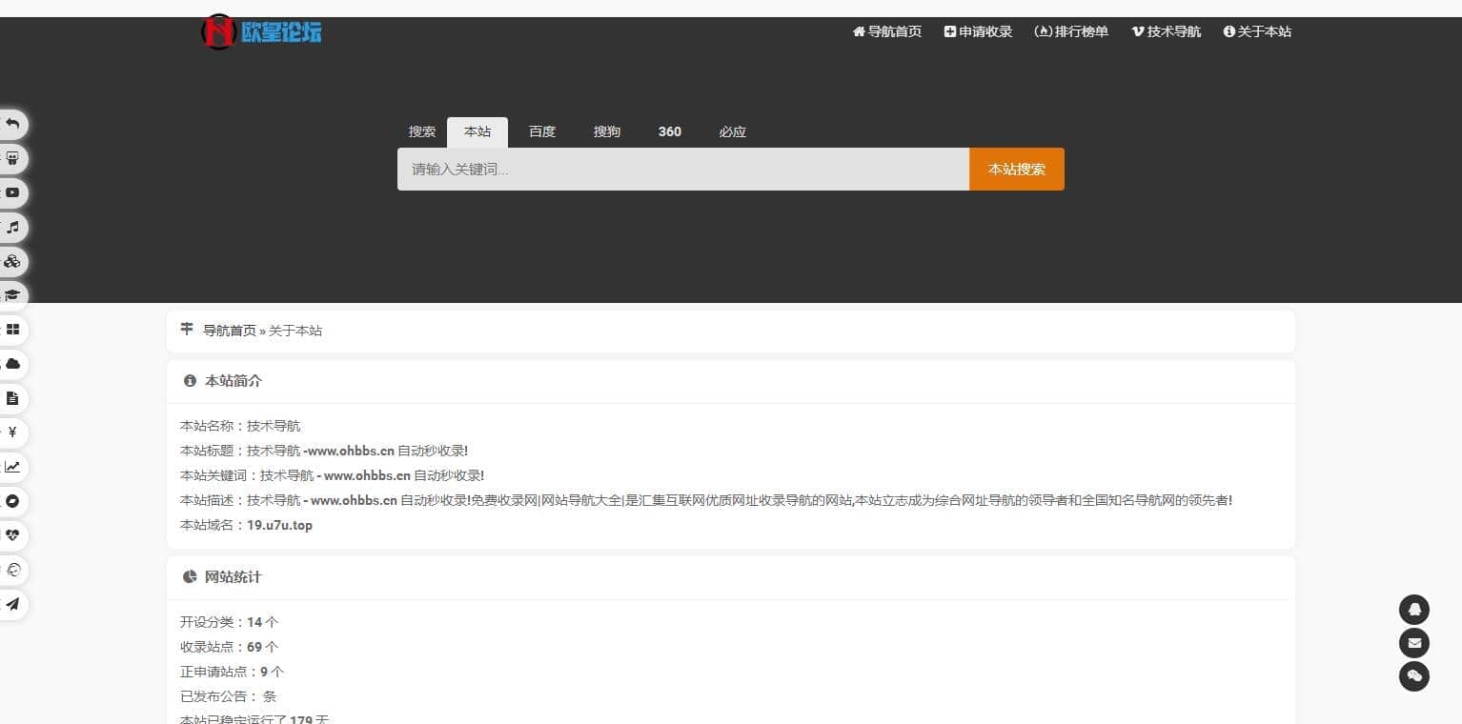Click the keyword search input field
Screen dimensions: 1462x724
point(682,170)
